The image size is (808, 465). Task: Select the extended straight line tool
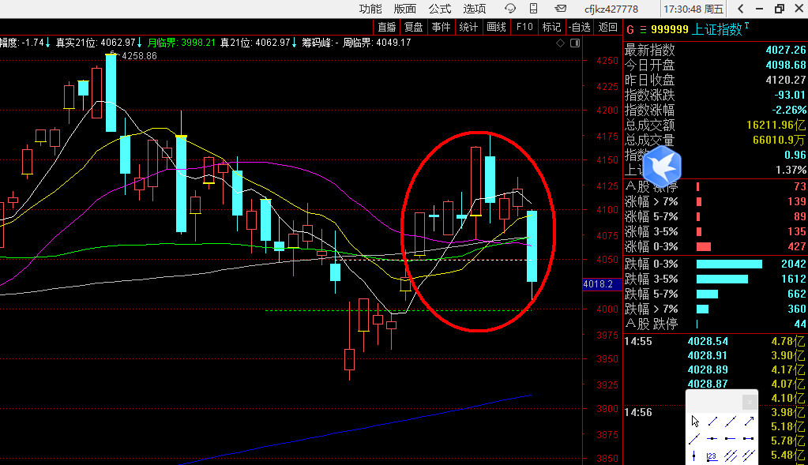[x=731, y=422]
